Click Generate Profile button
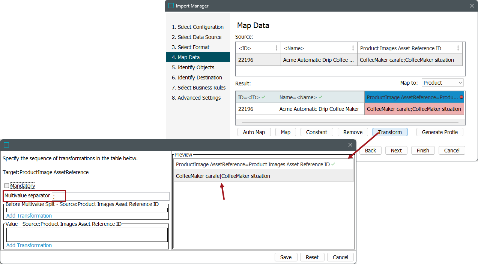Screen dimensions: 478x264 pyautogui.click(x=439, y=132)
